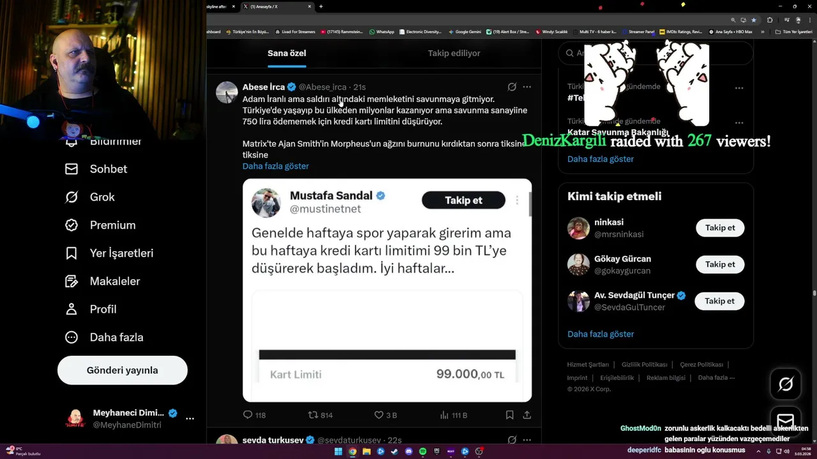Like the Abese İrca post (3 B)

point(386,415)
